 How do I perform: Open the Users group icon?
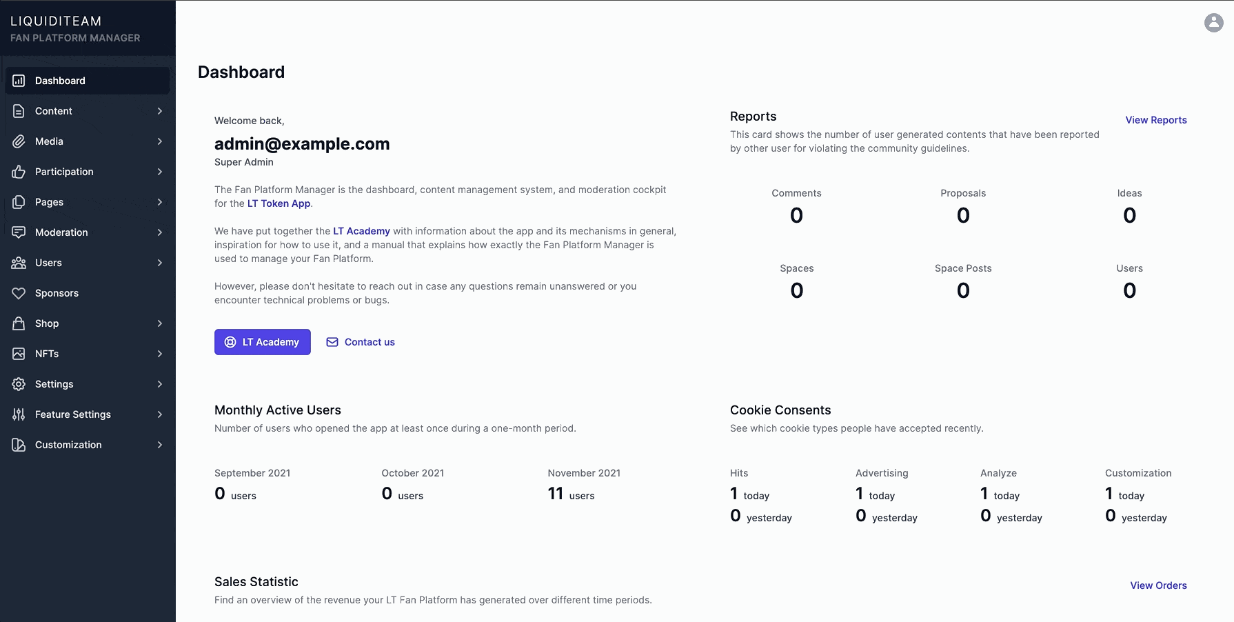(19, 263)
